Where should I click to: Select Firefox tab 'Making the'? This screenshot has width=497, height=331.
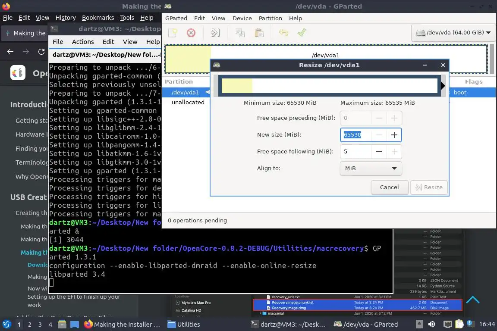pyautogui.click(x=25, y=33)
